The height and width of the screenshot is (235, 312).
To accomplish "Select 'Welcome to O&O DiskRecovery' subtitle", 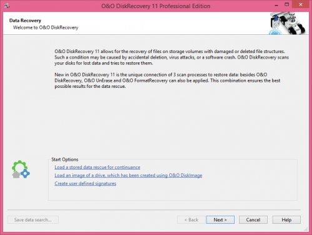I will point(46,27).
